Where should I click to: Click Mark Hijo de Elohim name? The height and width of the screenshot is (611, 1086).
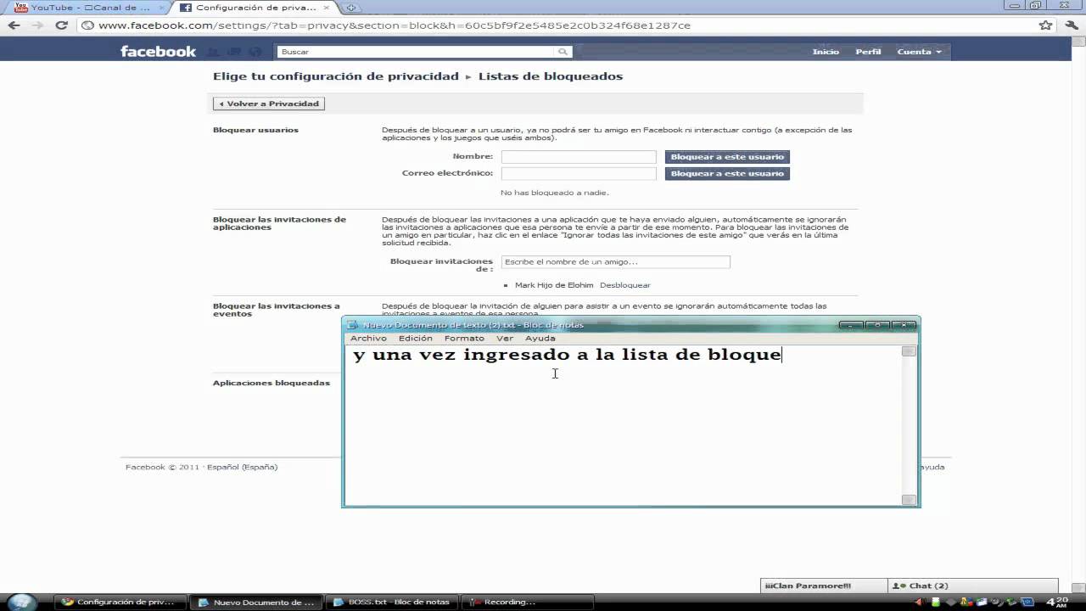(554, 285)
